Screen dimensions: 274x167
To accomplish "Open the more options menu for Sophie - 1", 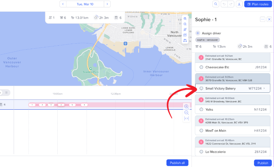I will point(262,19).
